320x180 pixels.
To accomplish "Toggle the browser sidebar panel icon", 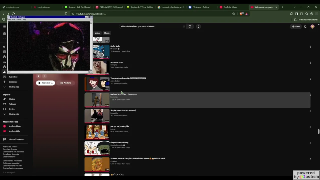I will pyautogui.click(x=296, y=14).
